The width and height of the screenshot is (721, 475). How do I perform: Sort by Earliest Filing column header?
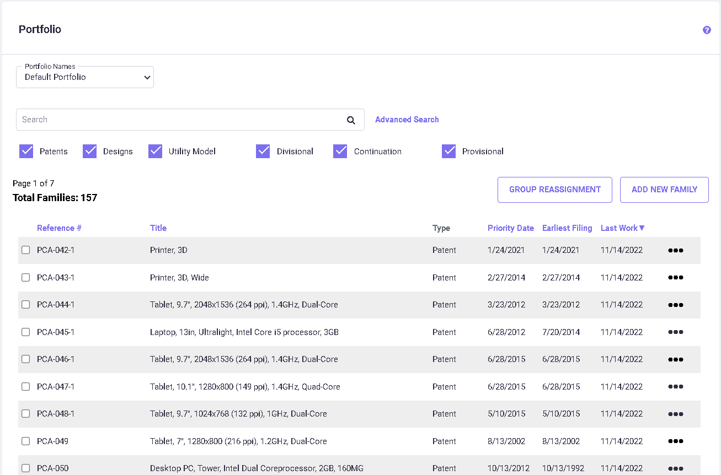coord(567,228)
